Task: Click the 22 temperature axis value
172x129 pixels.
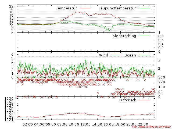Action: (x=11, y=6)
